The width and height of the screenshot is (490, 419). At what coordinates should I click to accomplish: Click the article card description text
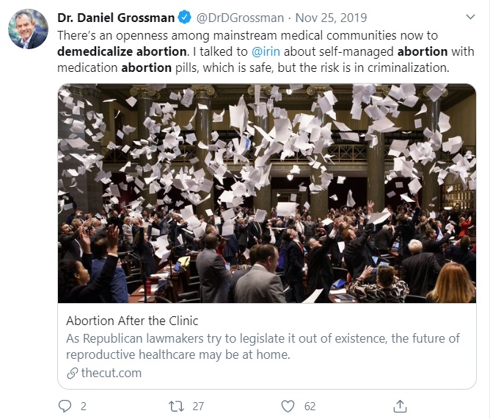click(x=263, y=346)
